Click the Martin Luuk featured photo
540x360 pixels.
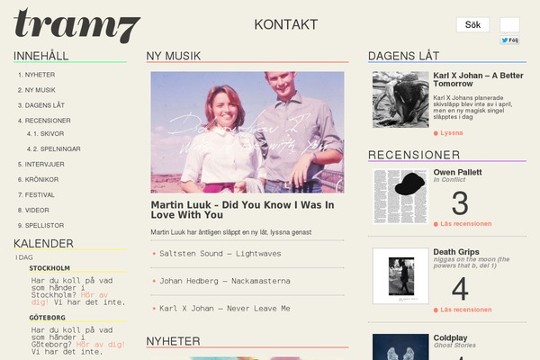247,132
